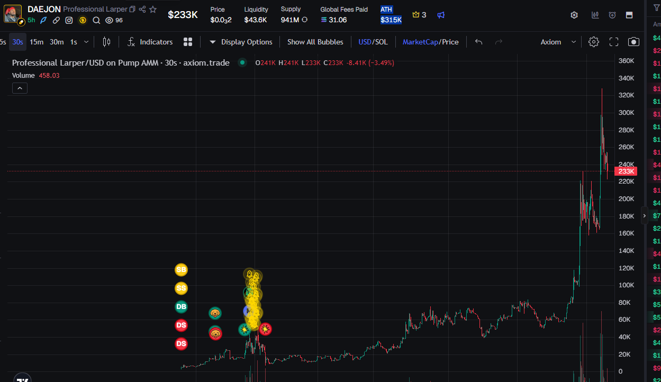
Task: Take chart snapshot with camera icon
Action: (x=633, y=42)
